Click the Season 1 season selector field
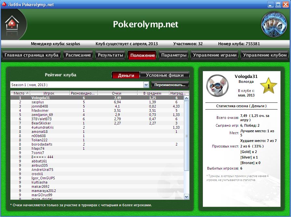This screenshot has height=217, width=291. pyautogui.click(x=79, y=85)
